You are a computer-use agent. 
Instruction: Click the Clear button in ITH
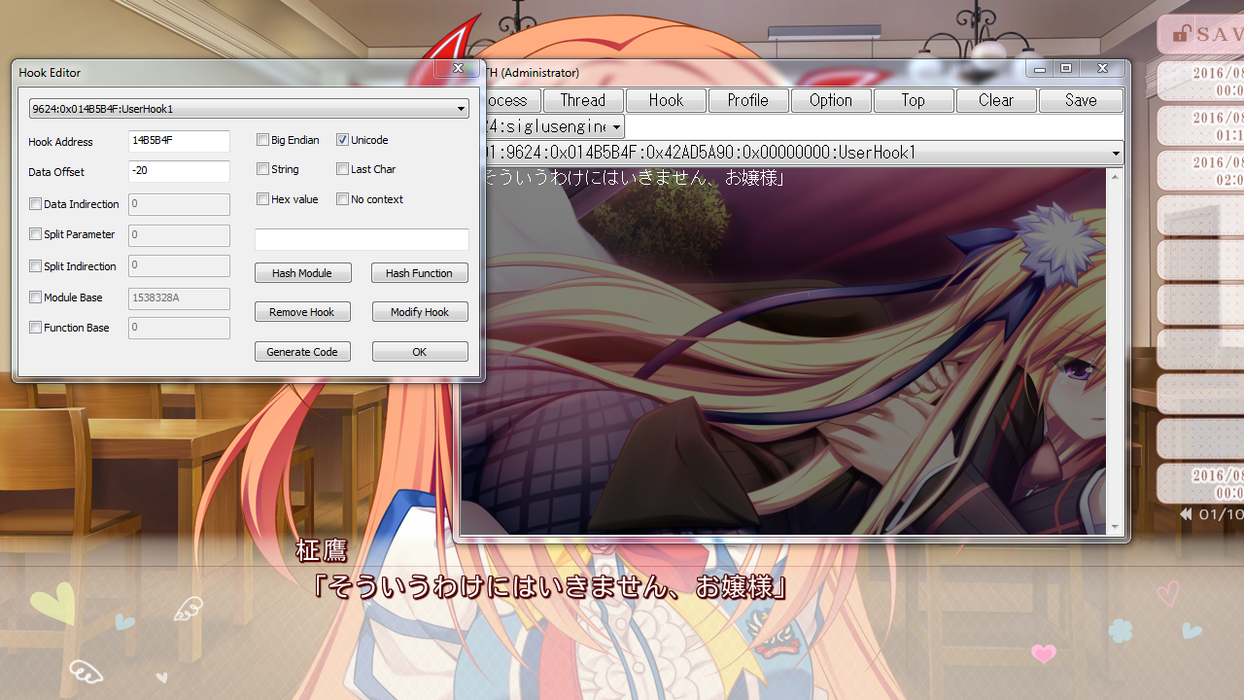[996, 100]
